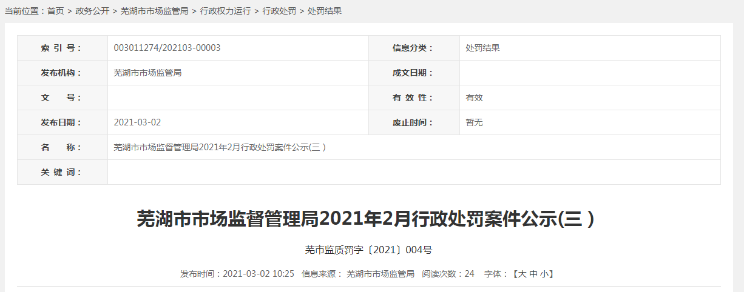This screenshot has width=744, height=292.
Task: Click the large article headline
Action: (366, 219)
